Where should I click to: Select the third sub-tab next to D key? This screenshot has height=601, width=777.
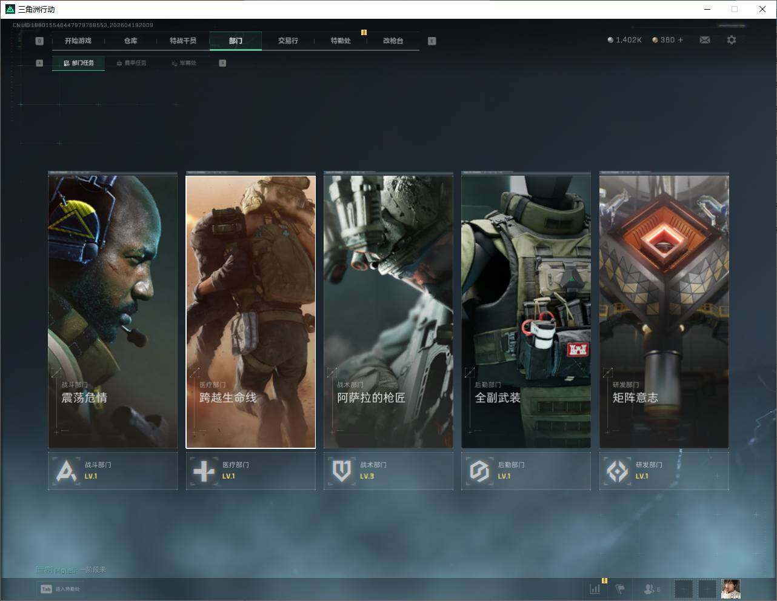coord(184,63)
